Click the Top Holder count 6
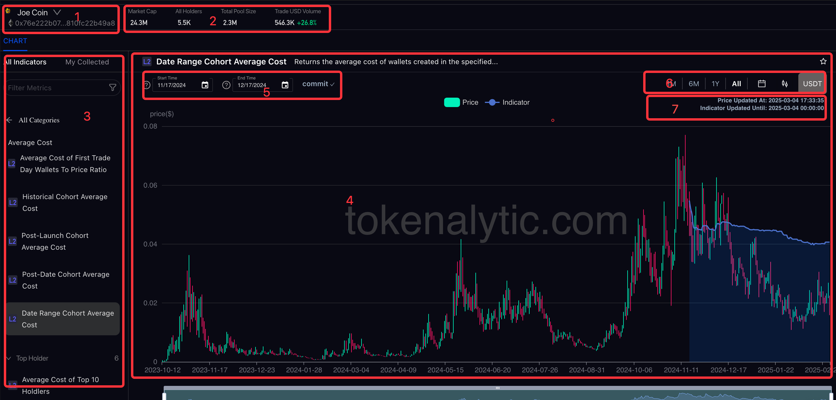 click(x=116, y=358)
